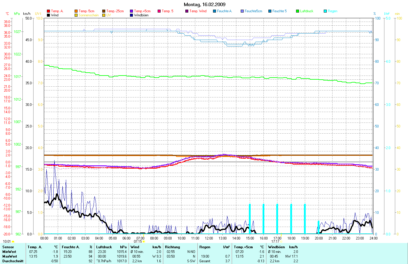Click the MaxWert row label
This screenshot has width=408, height=264.
pos(9,256)
